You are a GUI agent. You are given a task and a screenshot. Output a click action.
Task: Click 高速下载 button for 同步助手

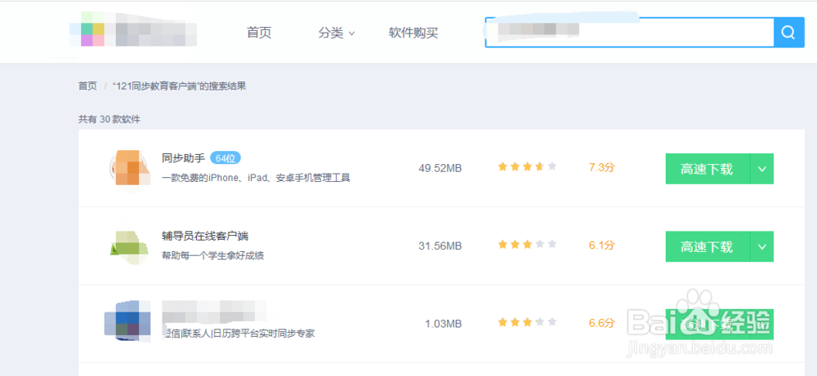[707, 169]
